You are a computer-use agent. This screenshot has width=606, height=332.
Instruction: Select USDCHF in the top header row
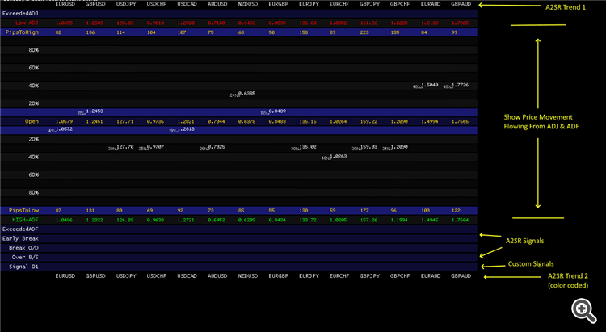coord(157,4)
